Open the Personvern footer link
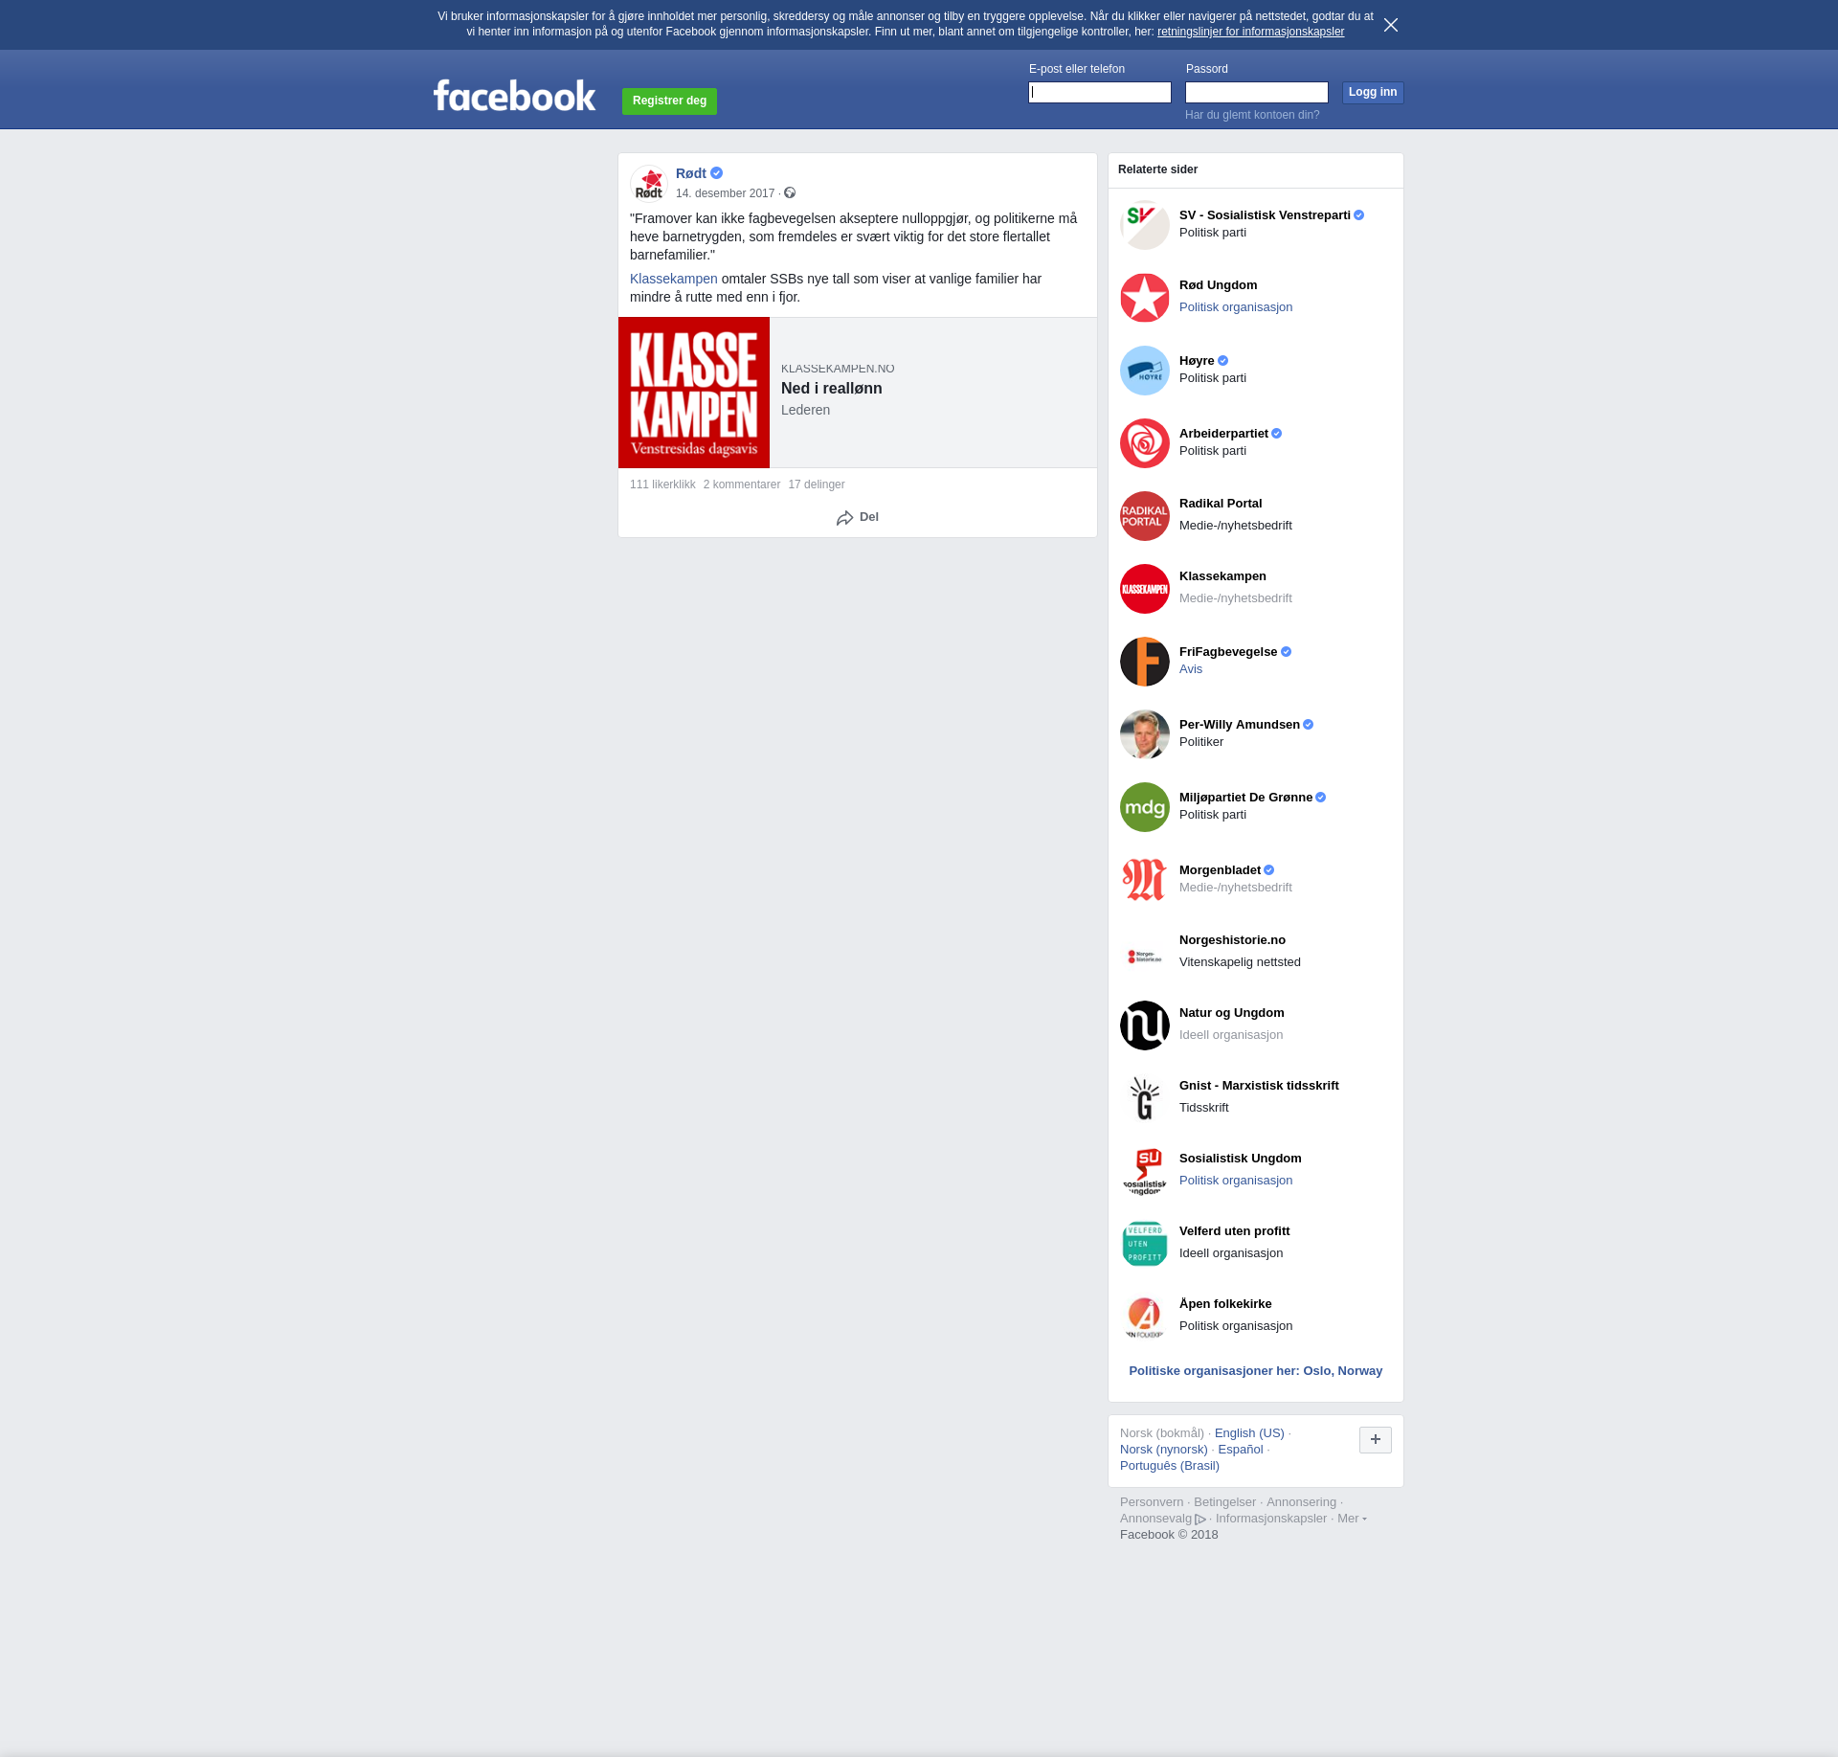Screen dimensions: 1838x1757 coord(1152,1502)
